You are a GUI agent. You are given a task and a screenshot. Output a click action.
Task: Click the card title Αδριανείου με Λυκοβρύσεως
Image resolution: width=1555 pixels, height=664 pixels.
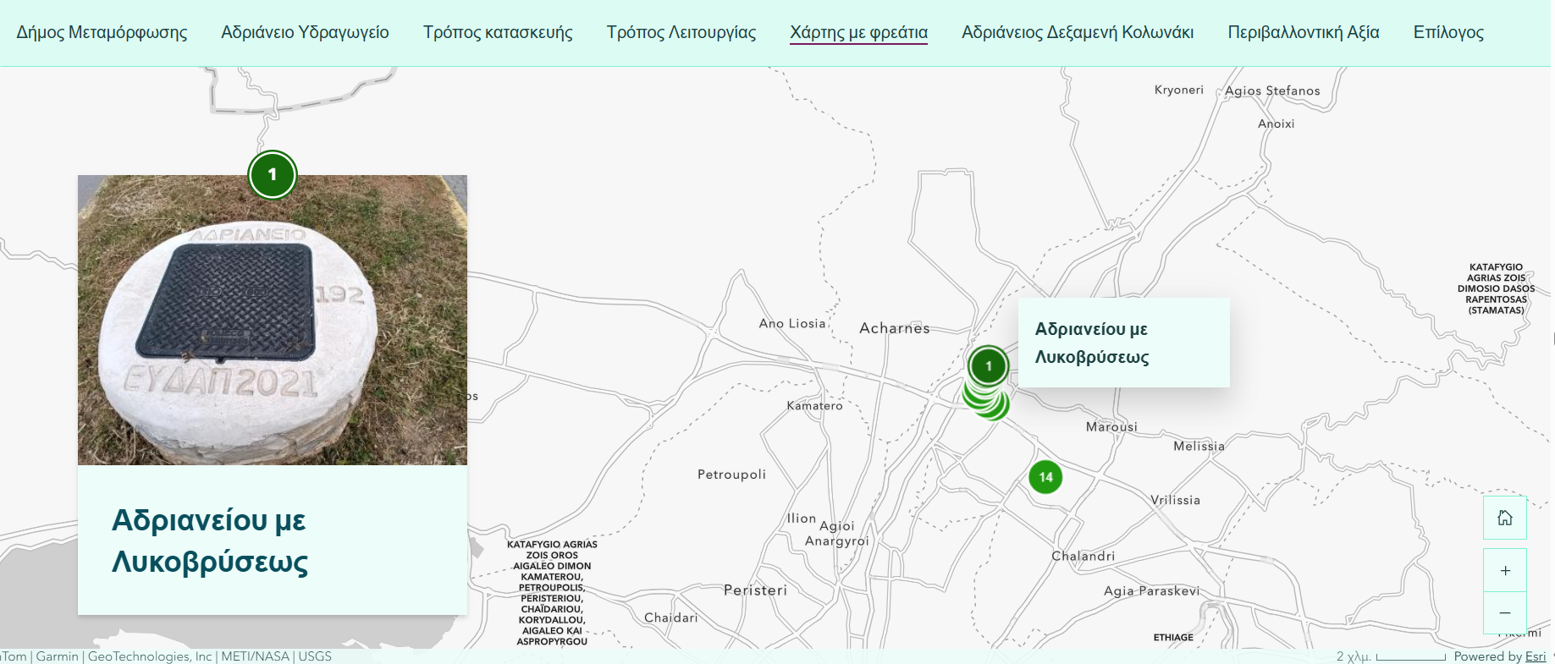pos(210,541)
